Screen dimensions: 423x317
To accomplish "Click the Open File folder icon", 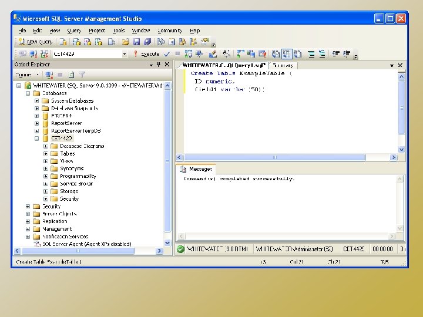I will point(126,42).
